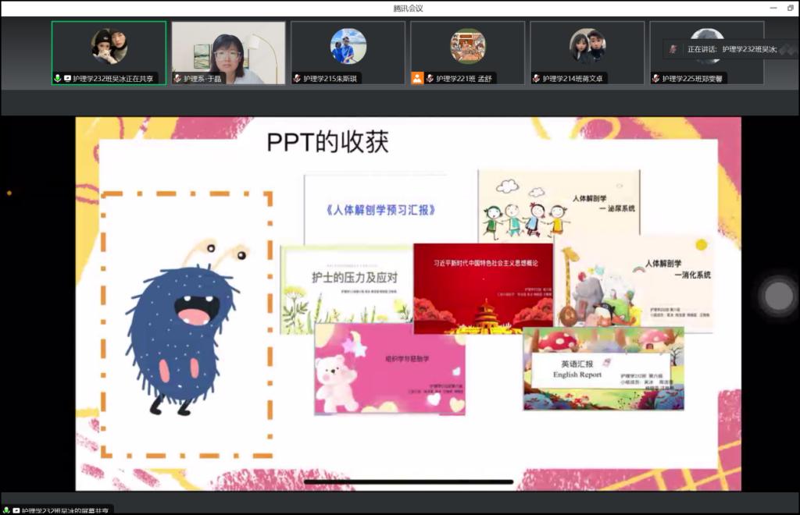Viewport: 800px width, 515px height.
Task: Select 护理学215朱斯琪's avatar tile
Action: coord(348,47)
